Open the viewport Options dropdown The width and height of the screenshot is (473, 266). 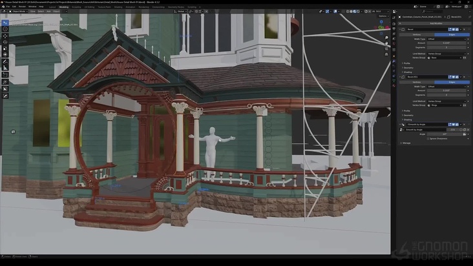point(383,16)
